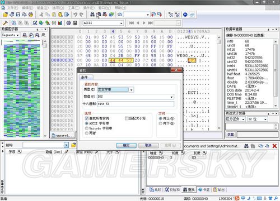This screenshot has width=280, height=201.
Task: Open the 文件(F) menu
Action: pyautogui.click(x=13, y=8)
